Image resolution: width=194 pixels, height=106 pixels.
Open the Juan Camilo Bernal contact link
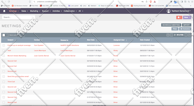41,56
